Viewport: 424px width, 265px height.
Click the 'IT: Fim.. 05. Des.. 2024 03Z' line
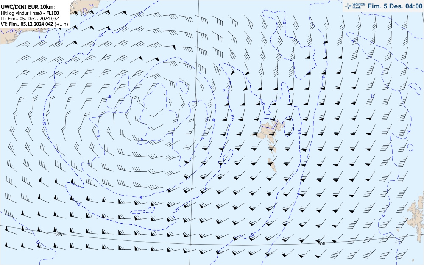pyautogui.click(x=30, y=19)
